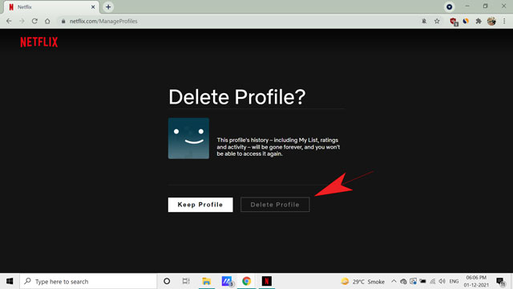The width and height of the screenshot is (513, 289).
Task: Click the taskbar search box
Action: (88, 281)
